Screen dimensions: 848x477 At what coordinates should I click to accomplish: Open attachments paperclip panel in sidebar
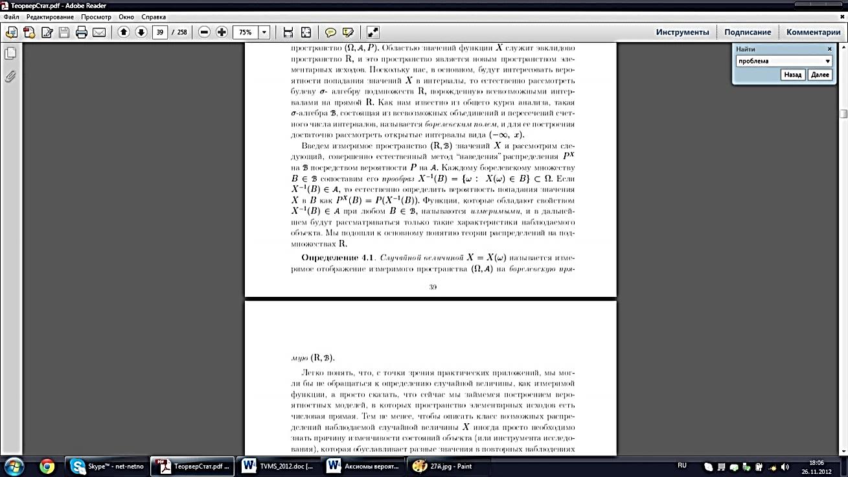[10, 77]
